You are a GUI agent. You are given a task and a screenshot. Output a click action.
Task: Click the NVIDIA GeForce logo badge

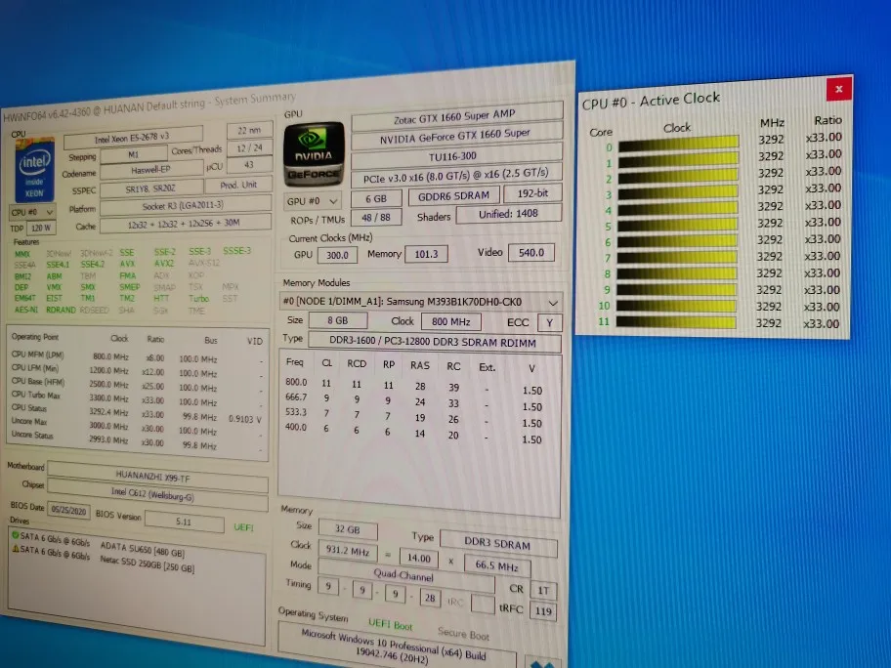tap(314, 155)
